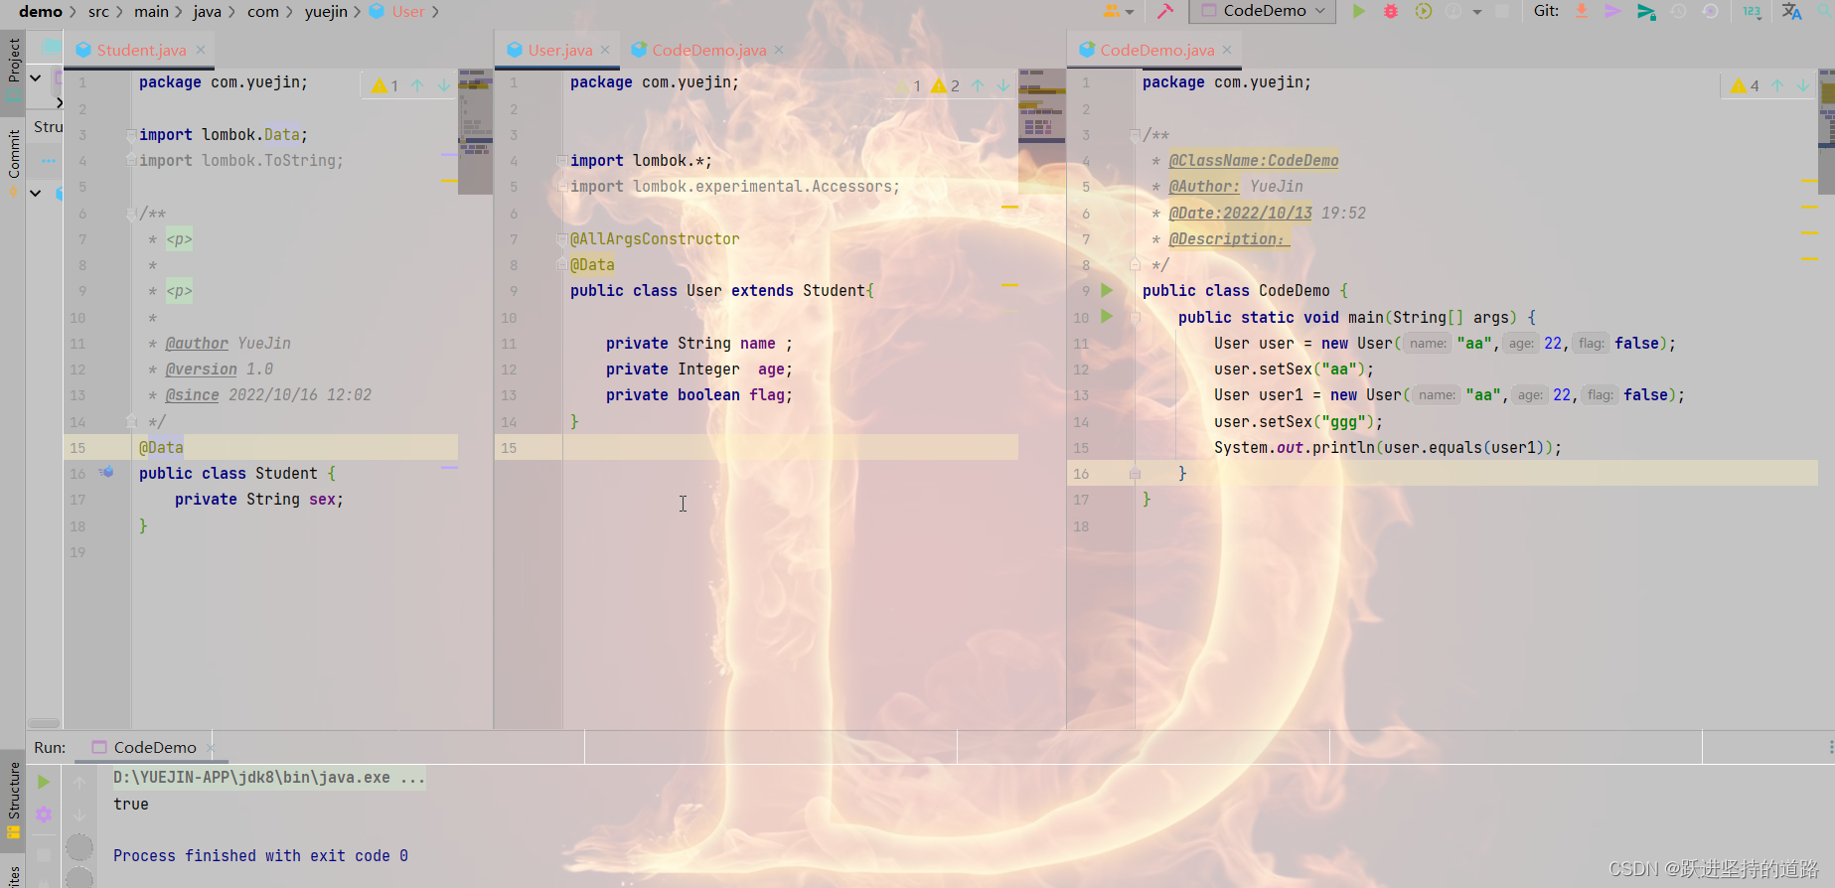Collapse the import fold on User.java line 4
Viewport: 1835px width, 888px height.
562,161
